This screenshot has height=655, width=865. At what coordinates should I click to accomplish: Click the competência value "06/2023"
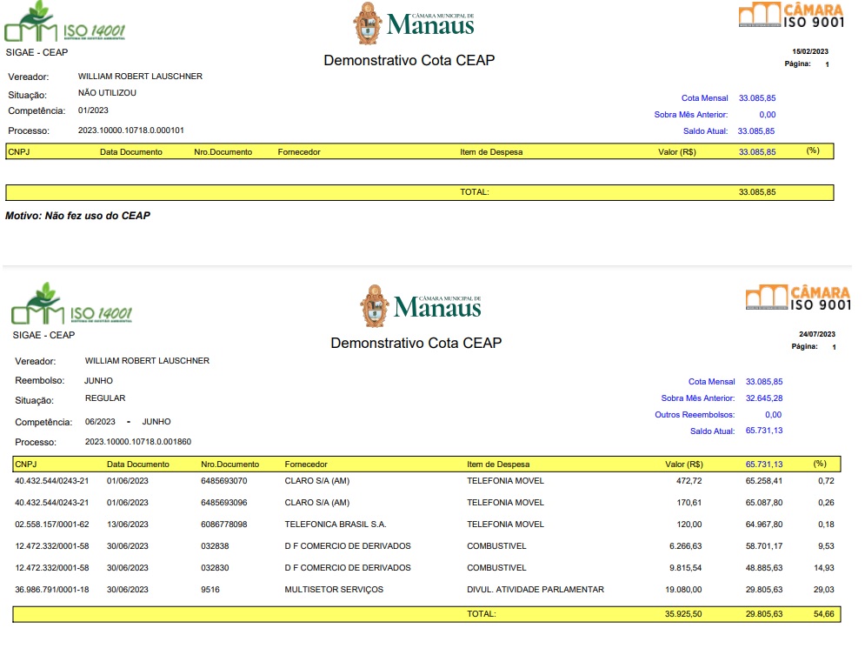coord(100,422)
